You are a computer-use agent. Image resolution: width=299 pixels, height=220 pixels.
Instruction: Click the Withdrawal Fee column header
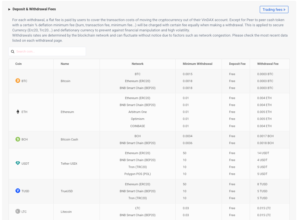click(268, 64)
